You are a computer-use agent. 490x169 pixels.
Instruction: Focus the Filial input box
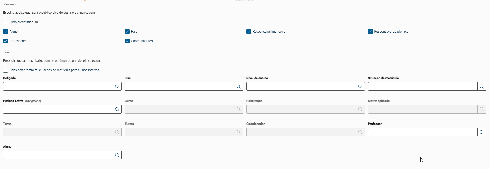click(x=180, y=86)
